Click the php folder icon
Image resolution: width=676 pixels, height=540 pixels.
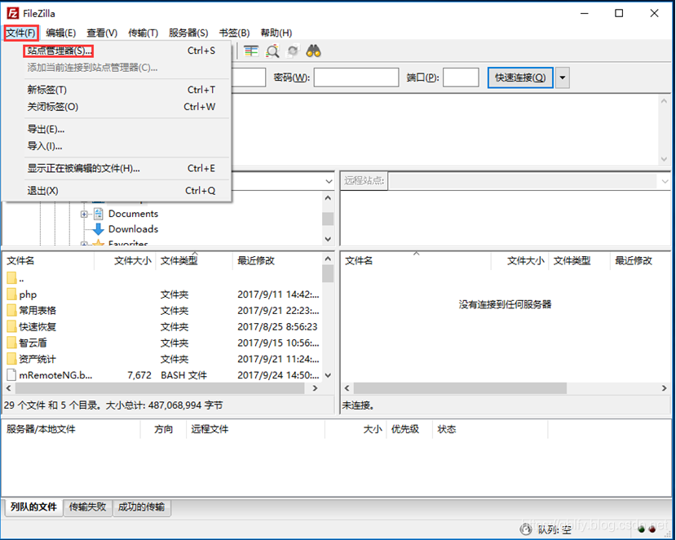click(11, 294)
